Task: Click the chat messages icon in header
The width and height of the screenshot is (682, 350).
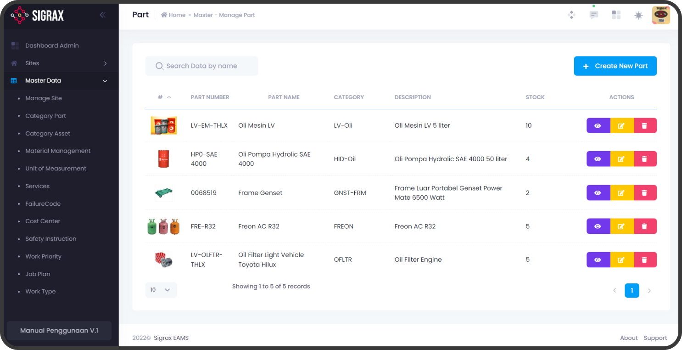Action: click(x=594, y=15)
